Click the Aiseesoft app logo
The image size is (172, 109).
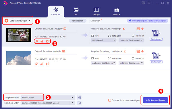click(x=5, y=3)
